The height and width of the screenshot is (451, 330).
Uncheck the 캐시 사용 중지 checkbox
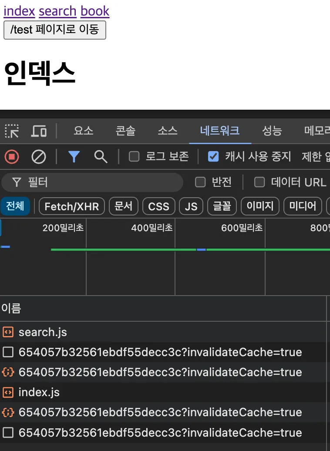213,157
